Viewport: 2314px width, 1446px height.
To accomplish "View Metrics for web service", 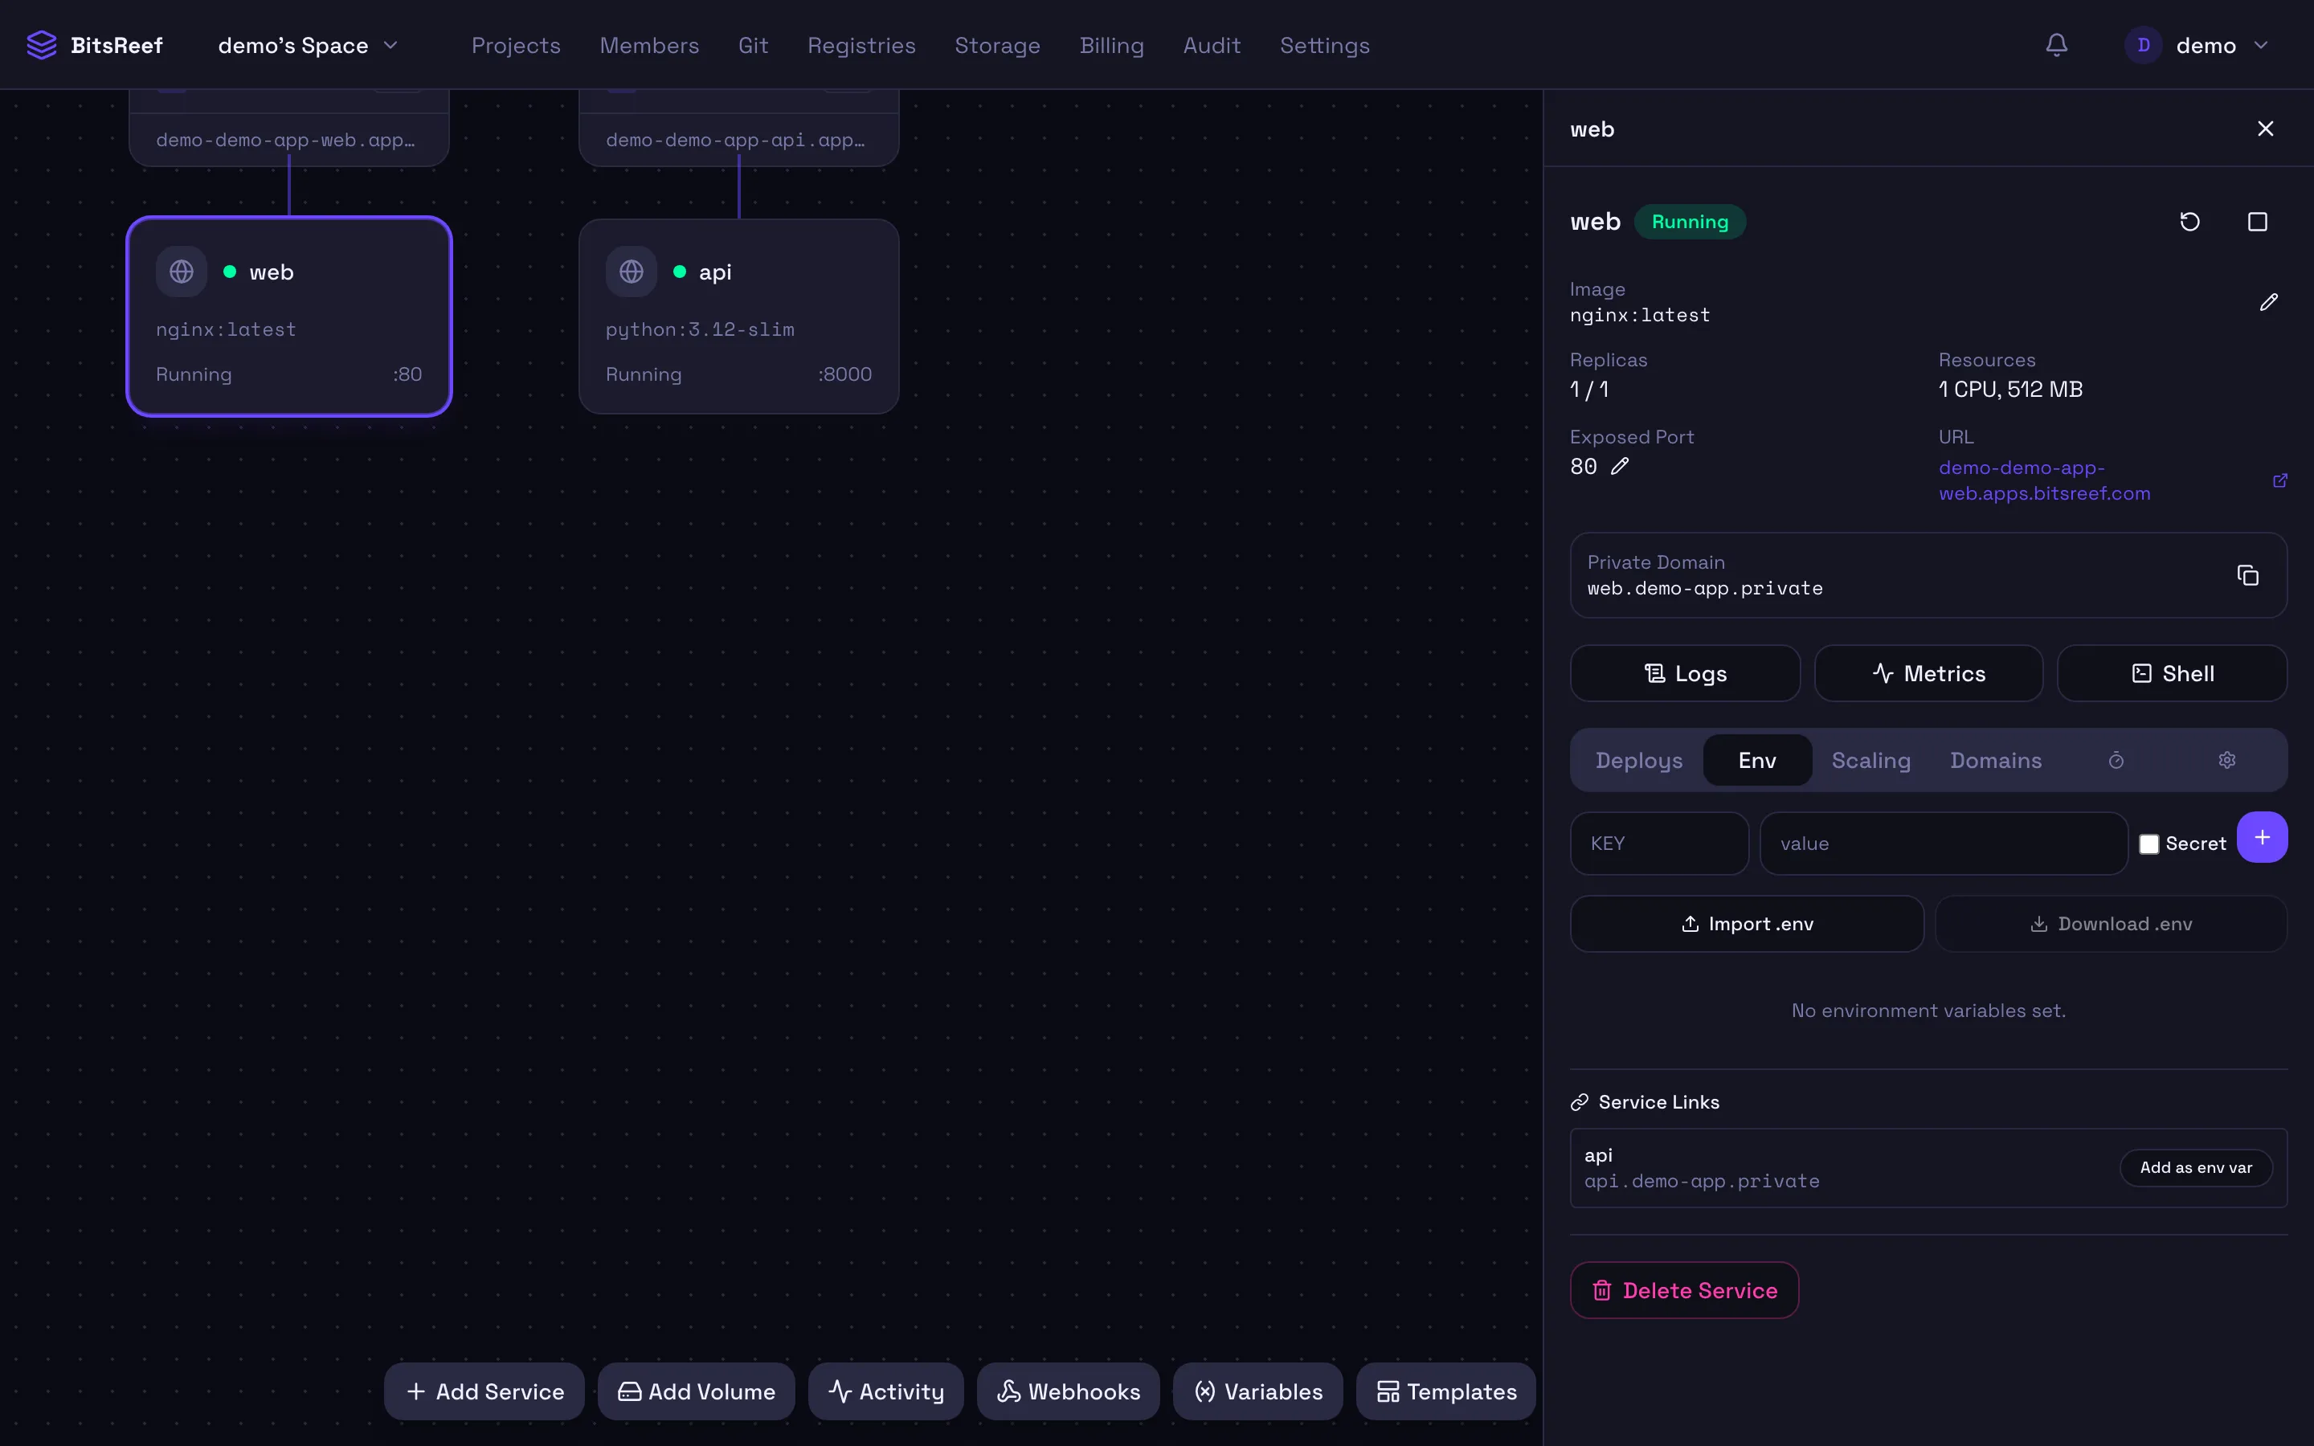I will point(1928,673).
